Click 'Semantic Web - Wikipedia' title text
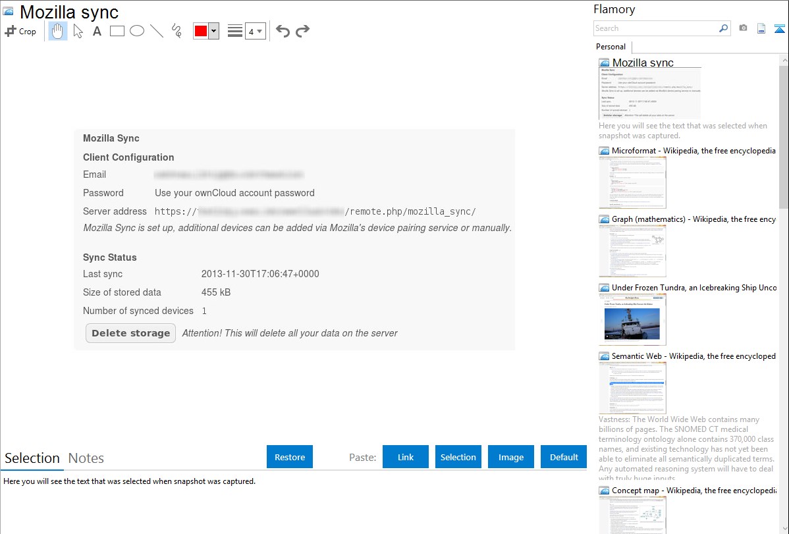 click(x=694, y=356)
